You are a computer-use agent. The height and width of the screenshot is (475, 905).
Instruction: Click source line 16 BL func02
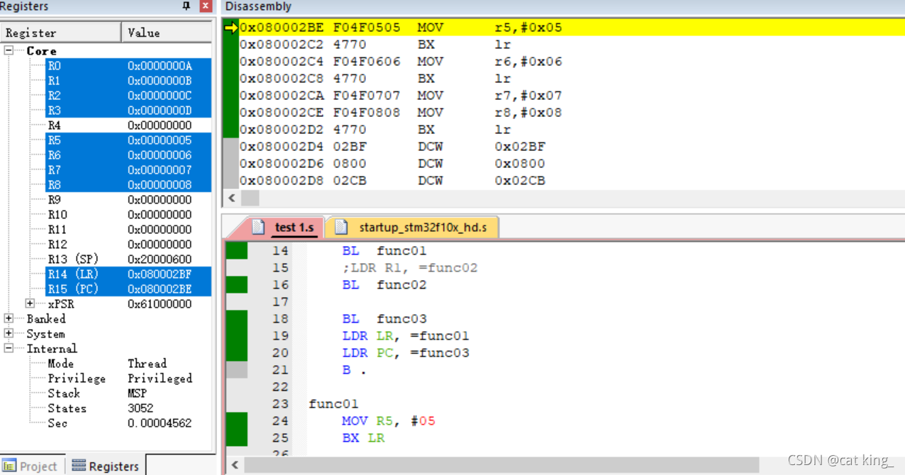tap(384, 285)
